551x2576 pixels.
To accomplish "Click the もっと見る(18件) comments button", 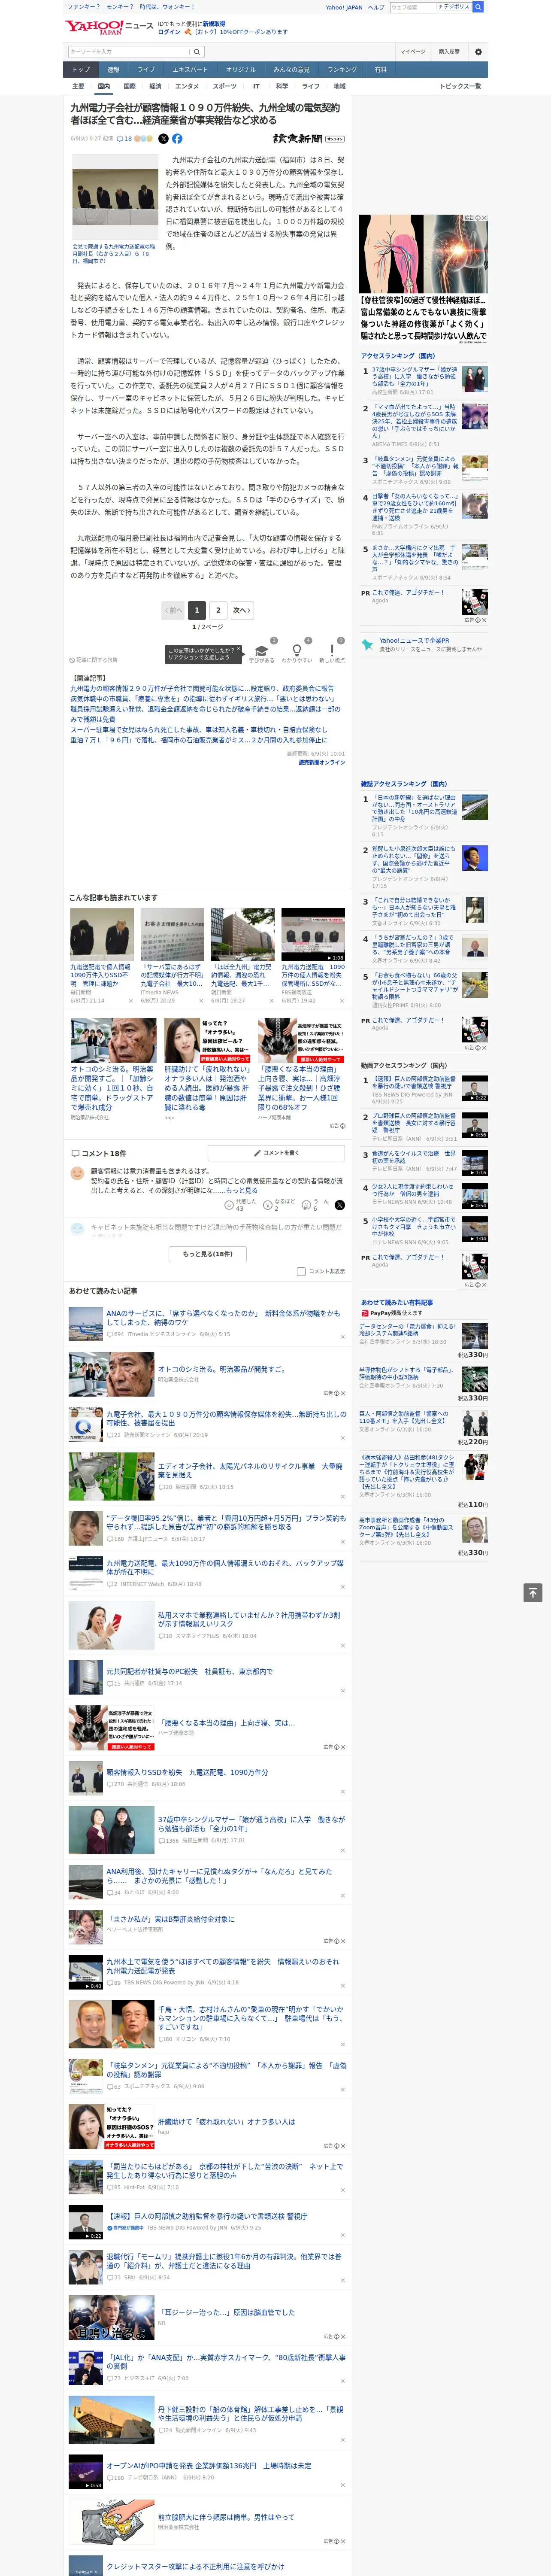I will [x=208, y=1254].
